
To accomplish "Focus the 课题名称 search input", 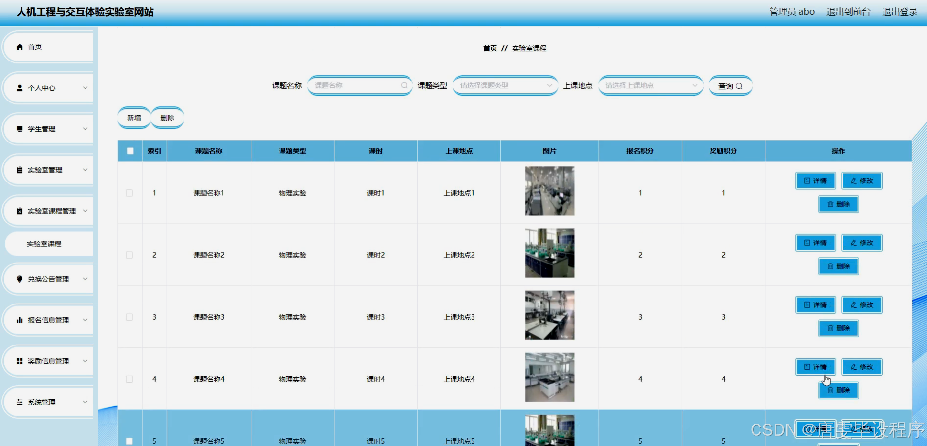I will click(360, 85).
